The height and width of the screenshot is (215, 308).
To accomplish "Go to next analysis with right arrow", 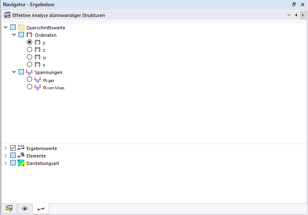I will pyautogui.click(x=303, y=15).
